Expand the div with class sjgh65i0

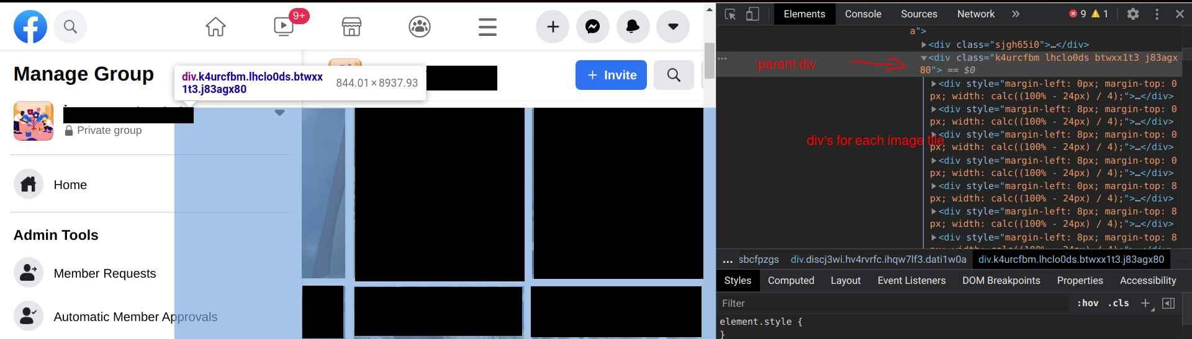pos(924,45)
